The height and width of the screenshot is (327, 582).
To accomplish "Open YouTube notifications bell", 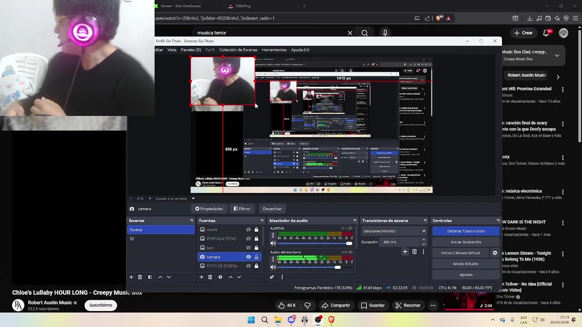I will (x=547, y=33).
